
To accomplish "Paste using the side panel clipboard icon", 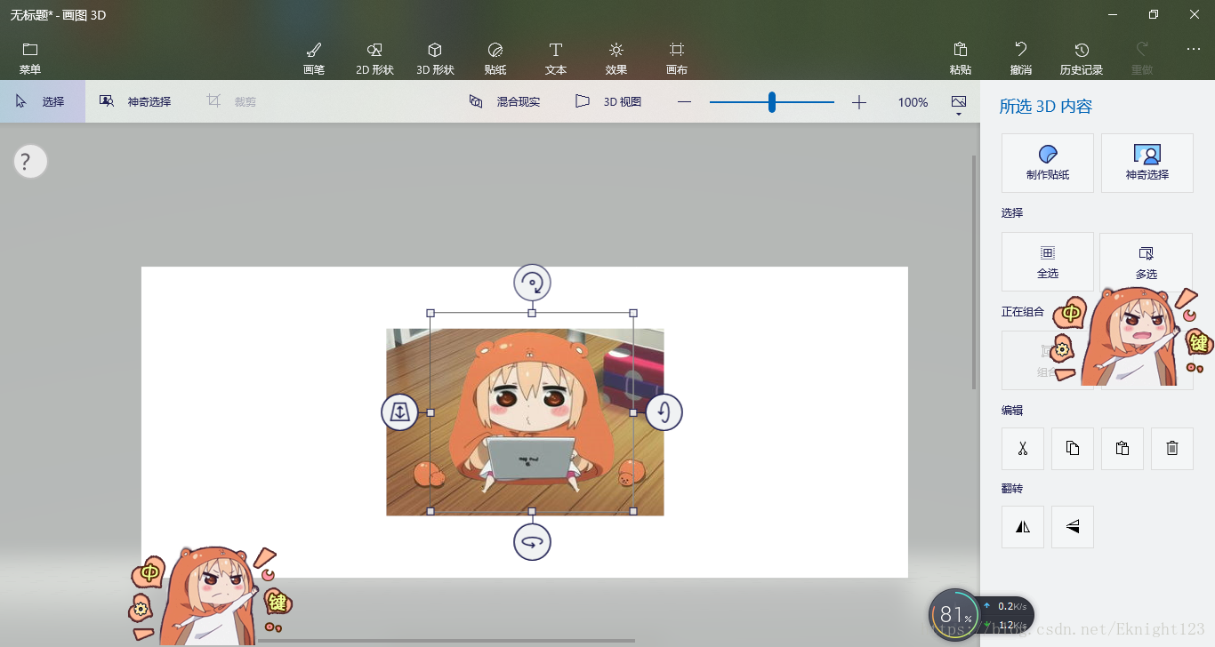I will 1122,449.
